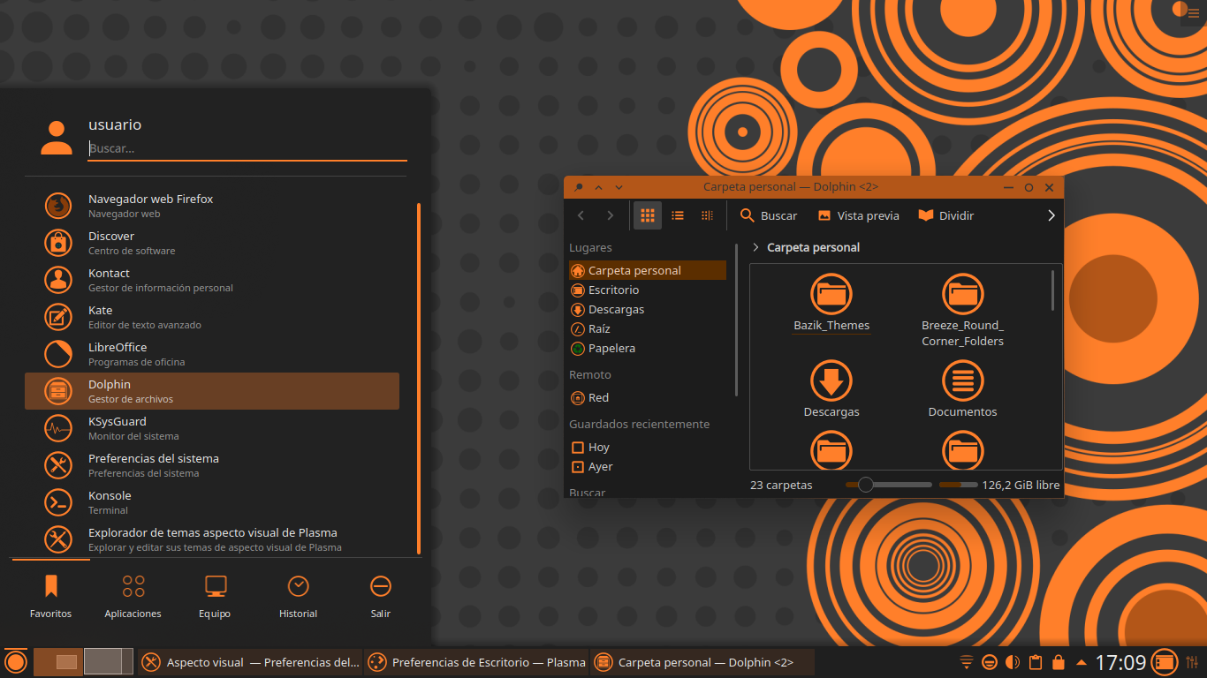The width and height of the screenshot is (1207, 678).
Task: Select Ayer under Guardados recientemente
Action: [x=648, y=466]
